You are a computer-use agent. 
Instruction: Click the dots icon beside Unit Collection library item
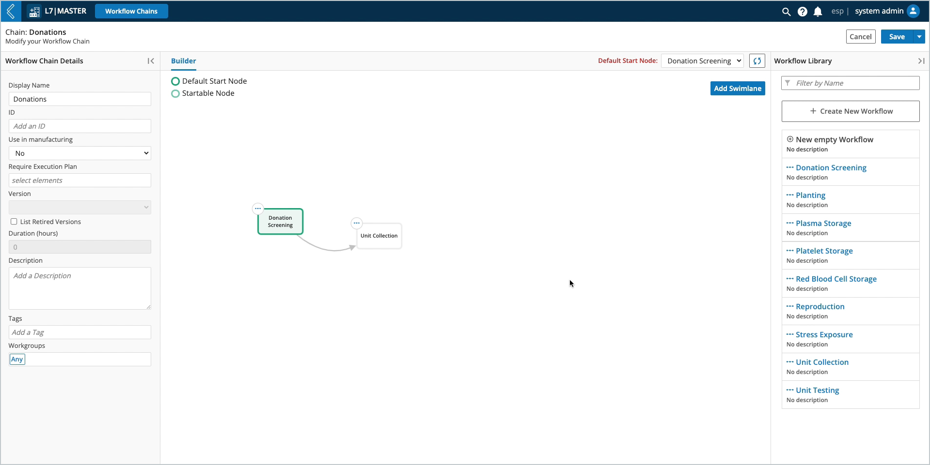point(790,362)
